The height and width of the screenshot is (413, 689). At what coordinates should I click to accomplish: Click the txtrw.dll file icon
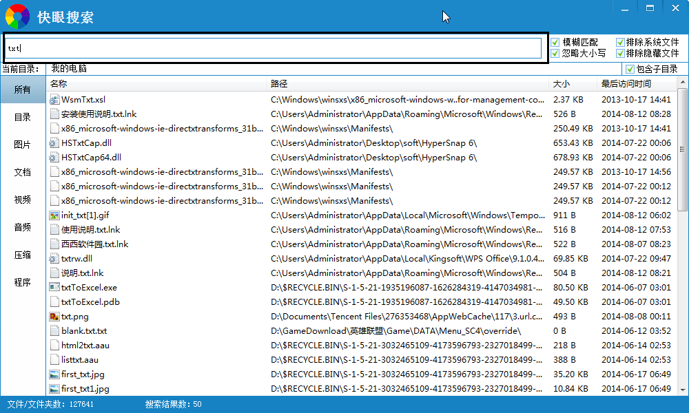[55, 259]
